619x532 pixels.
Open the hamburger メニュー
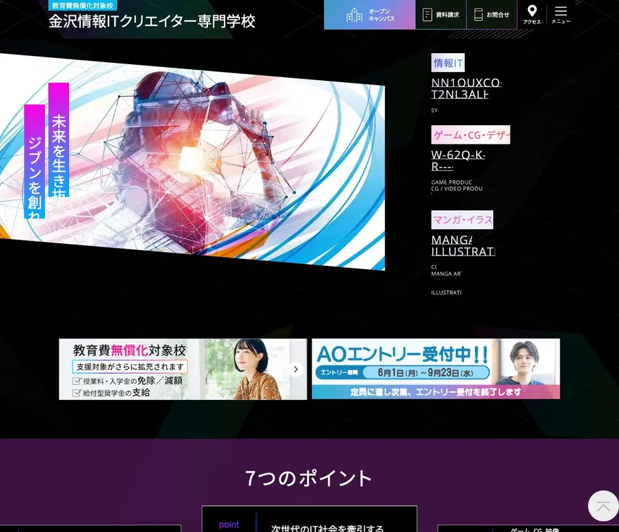[x=560, y=15]
